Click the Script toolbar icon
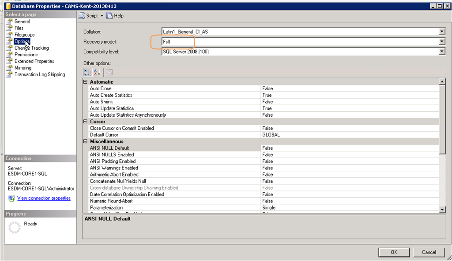The width and height of the screenshot is (452, 261). tap(81, 16)
